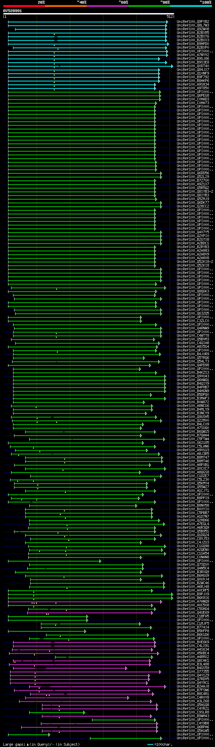Select the UniRef100_A8J3R5 label
Screen dimensions: 215x747
(x=193, y=454)
